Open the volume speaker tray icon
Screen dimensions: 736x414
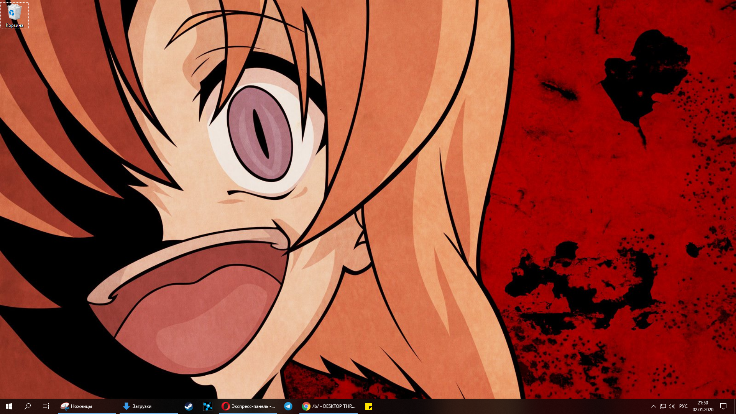672,406
